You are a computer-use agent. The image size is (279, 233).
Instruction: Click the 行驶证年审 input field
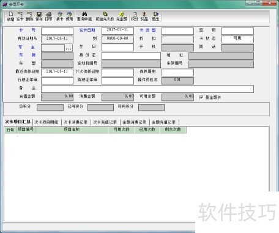click(57, 81)
